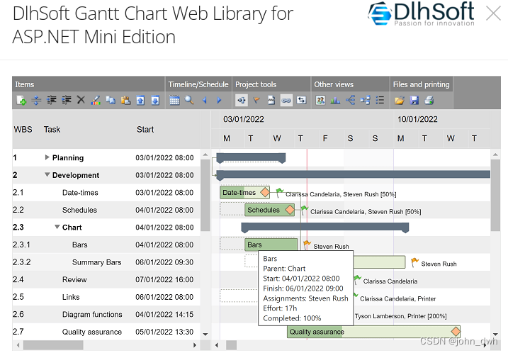Select the Review task row

(x=106, y=280)
